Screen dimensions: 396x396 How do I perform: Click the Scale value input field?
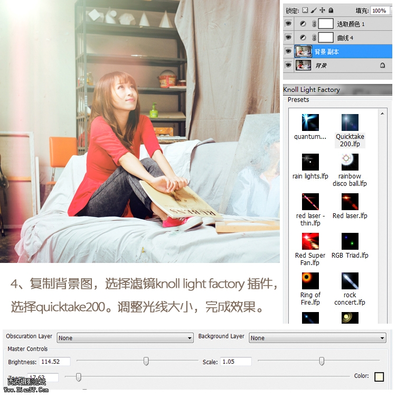coord(235,362)
